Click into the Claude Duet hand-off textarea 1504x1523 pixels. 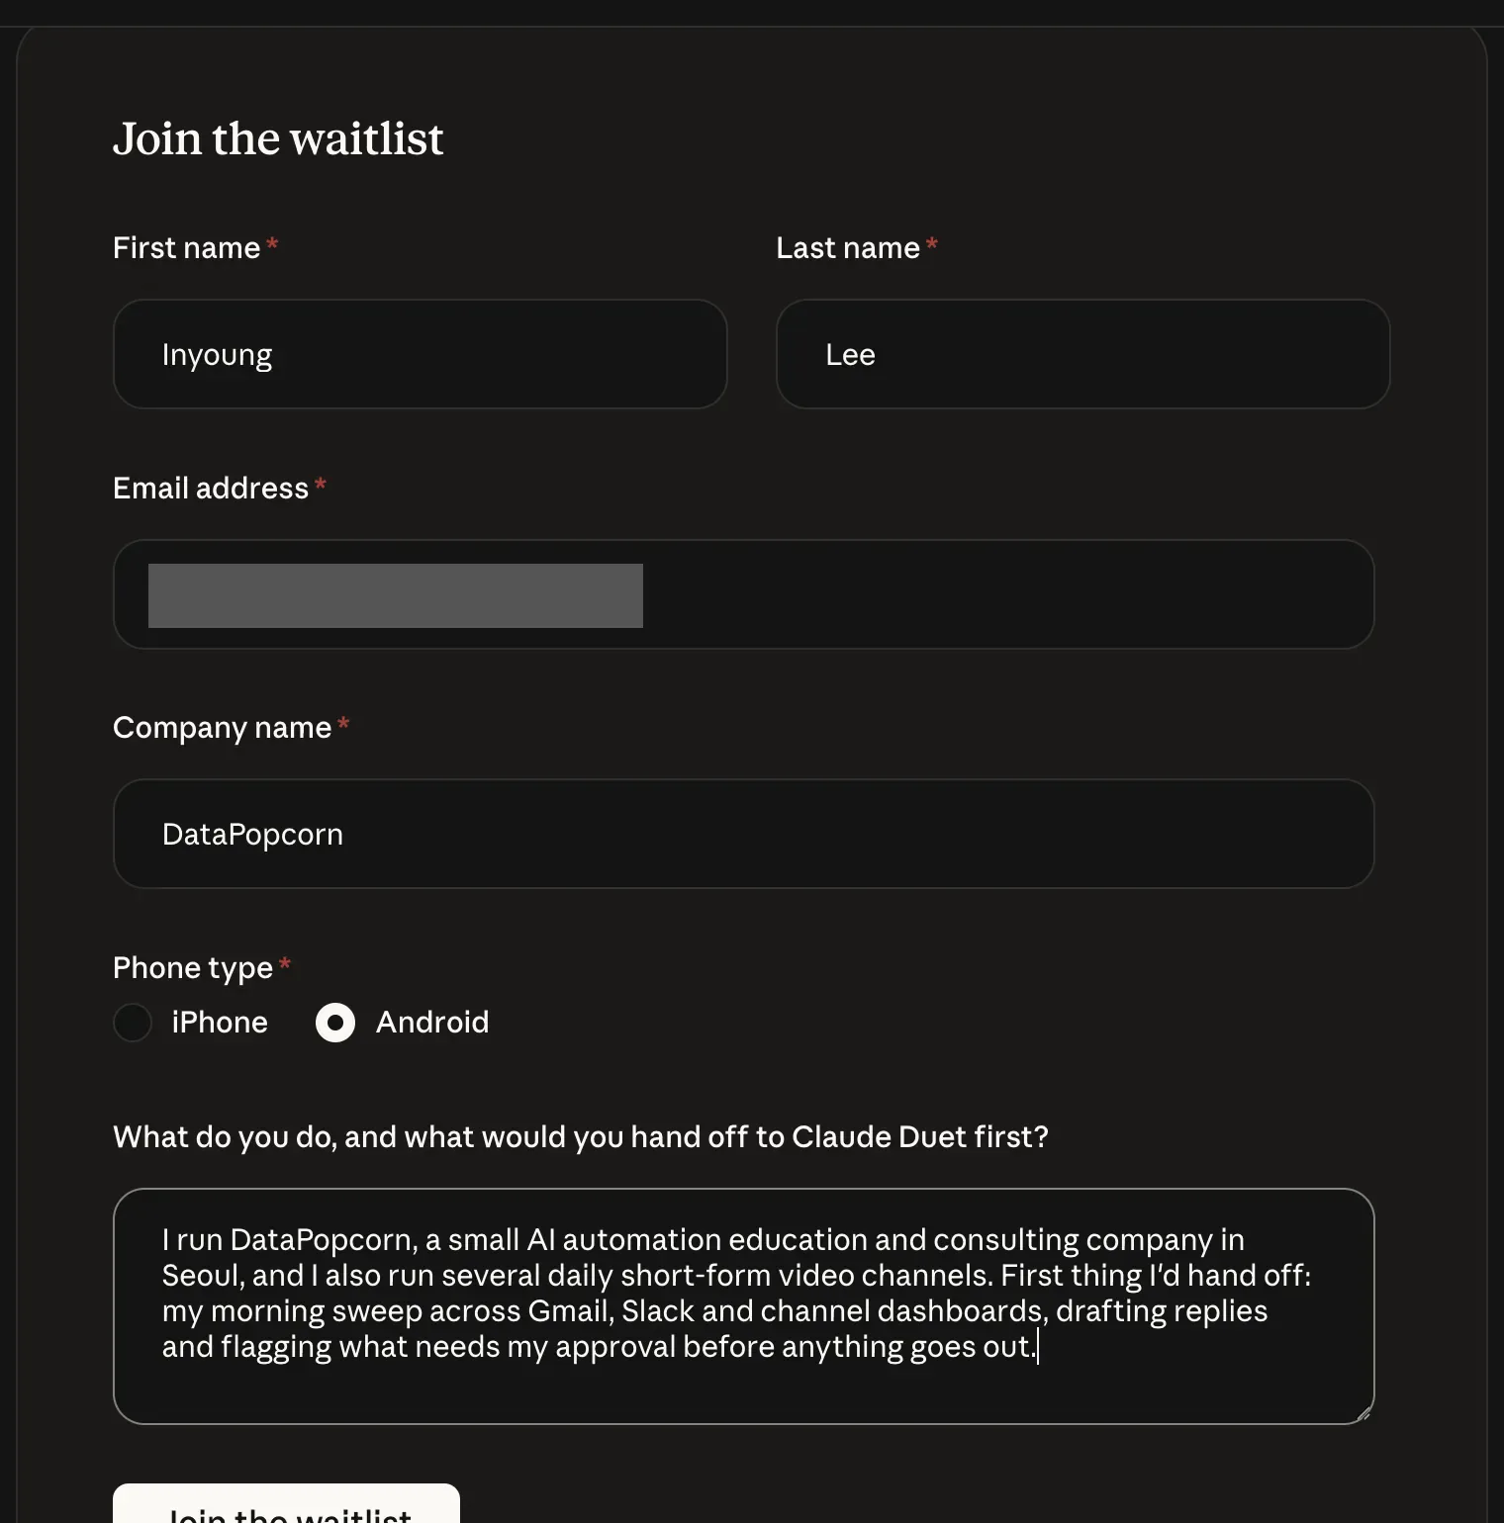pyautogui.click(x=744, y=1306)
